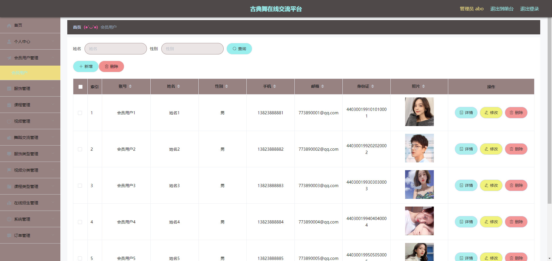Open 服饰类型管理 sidebar menu
Viewport: 552px width, 261px height.
(x=30, y=154)
